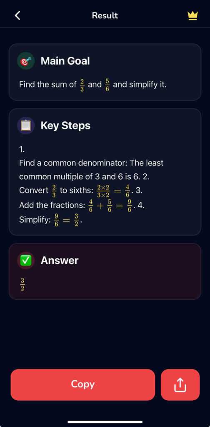Image resolution: width=210 pixels, height=427 pixels.
Task: Tap the Main Goal heading
Action: point(65,61)
